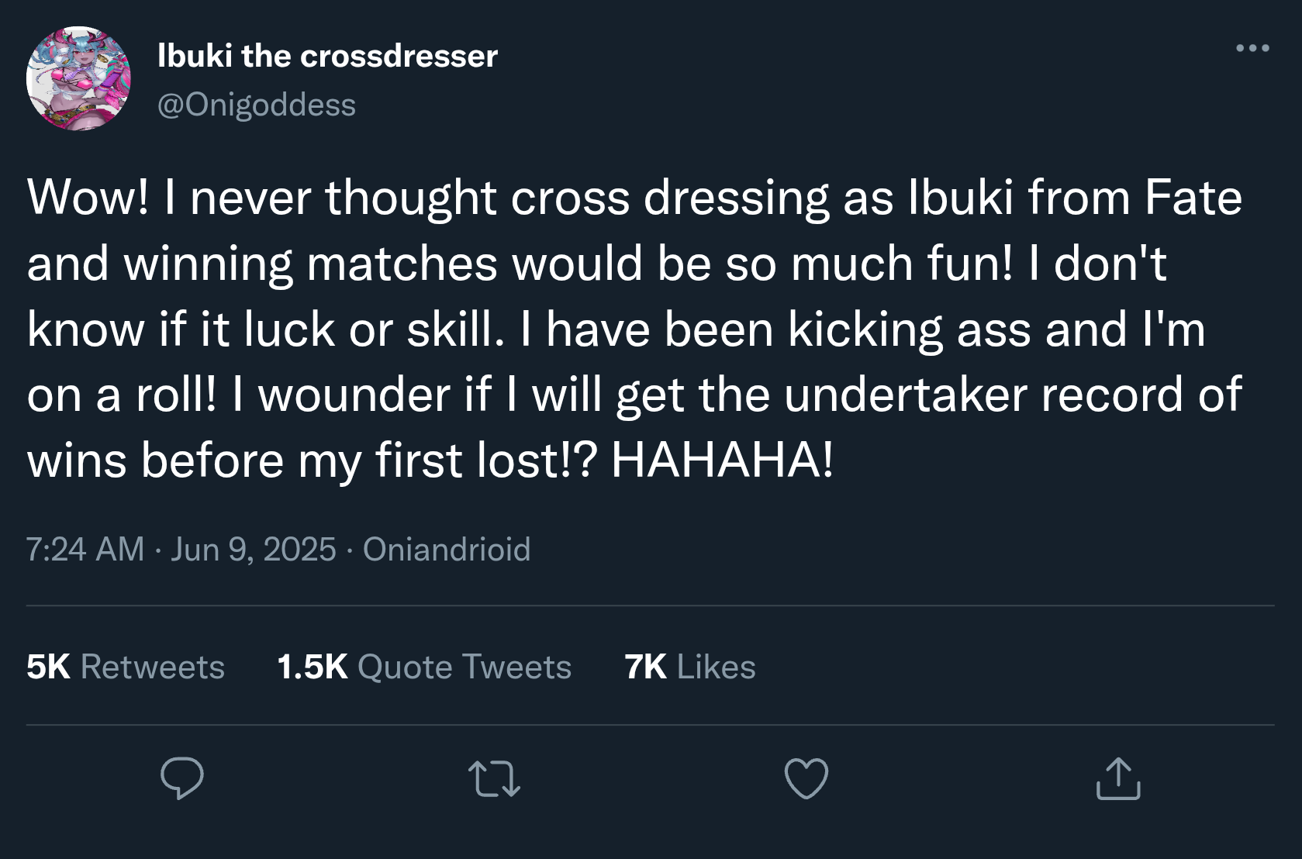Viewport: 1302px width, 859px height.
Task: Open the three-dot more options menu
Action: click(x=1252, y=48)
